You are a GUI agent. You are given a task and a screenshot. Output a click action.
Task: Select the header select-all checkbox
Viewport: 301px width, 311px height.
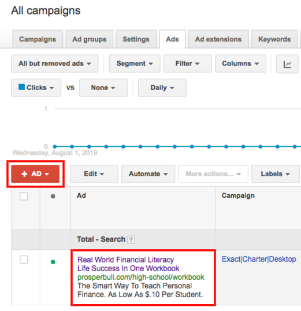(24, 197)
